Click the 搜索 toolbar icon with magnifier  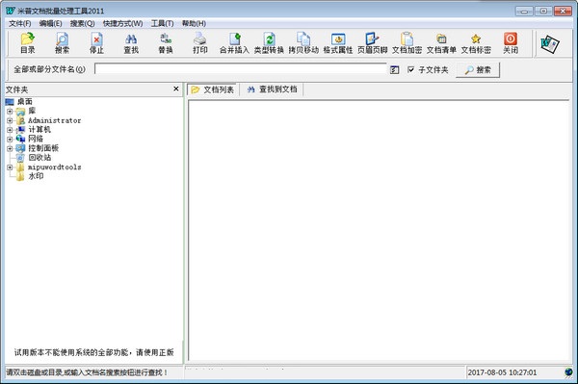point(62,43)
